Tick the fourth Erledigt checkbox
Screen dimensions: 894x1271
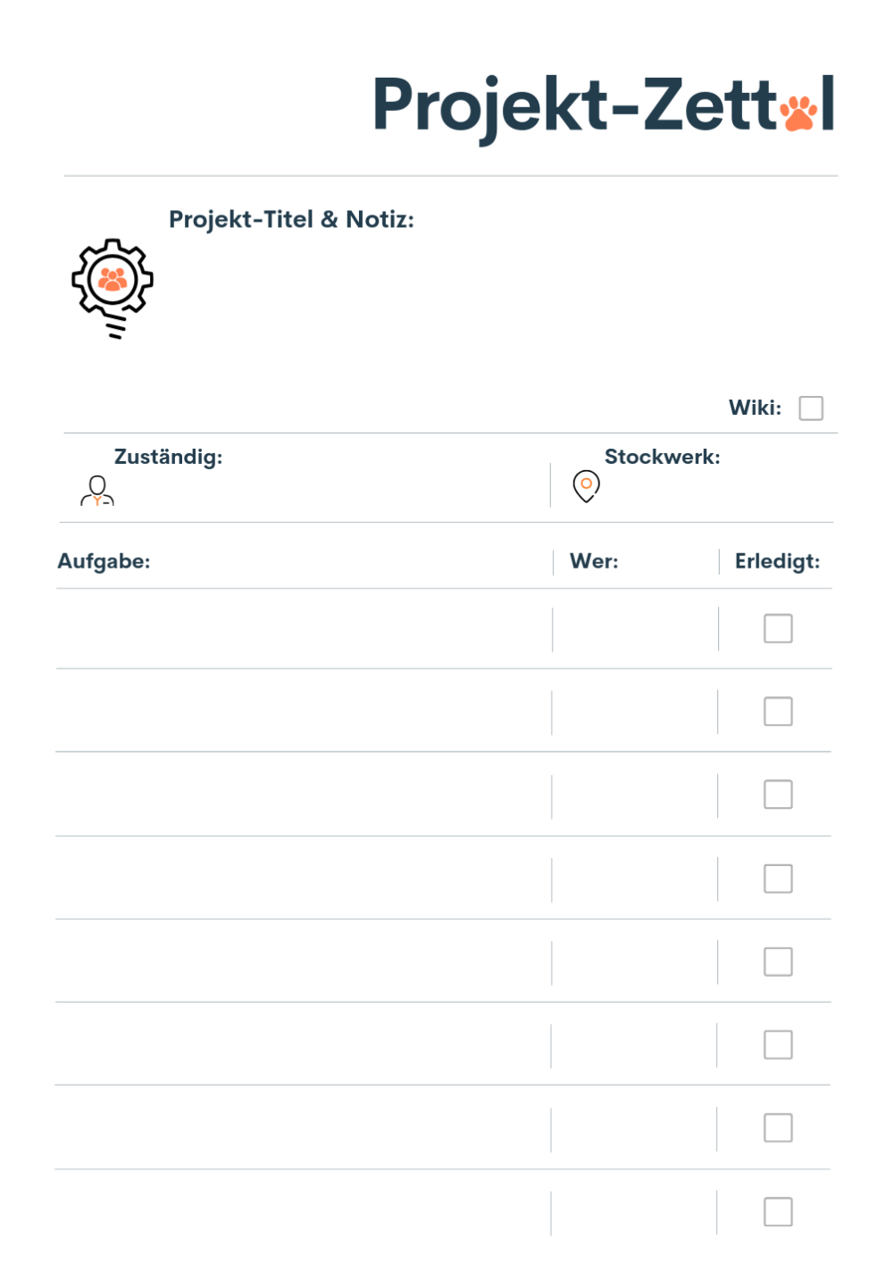(778, 879)
